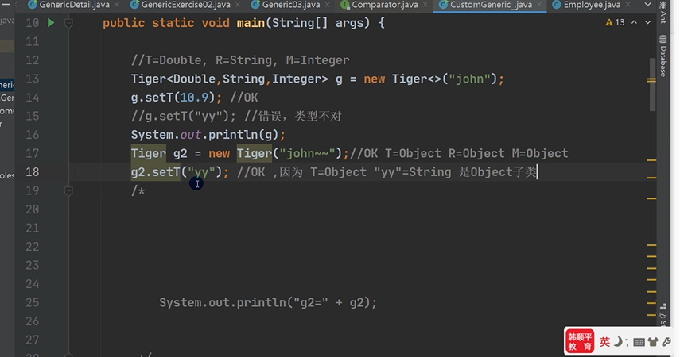
Task: Click line number 18 in gutter
Action: [x=32, y=172]
